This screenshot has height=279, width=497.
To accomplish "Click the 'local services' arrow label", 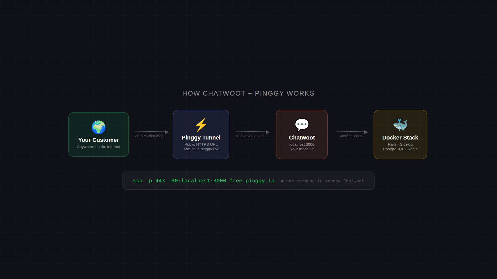I will pyautogui.click(x=351, y=136).
